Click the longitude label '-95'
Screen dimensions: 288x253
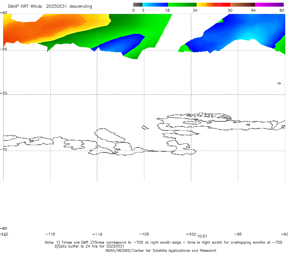point(238,234)
